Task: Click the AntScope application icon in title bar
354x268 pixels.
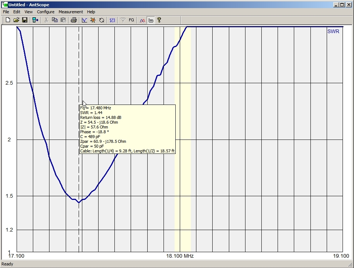Action: coord(4,4)
